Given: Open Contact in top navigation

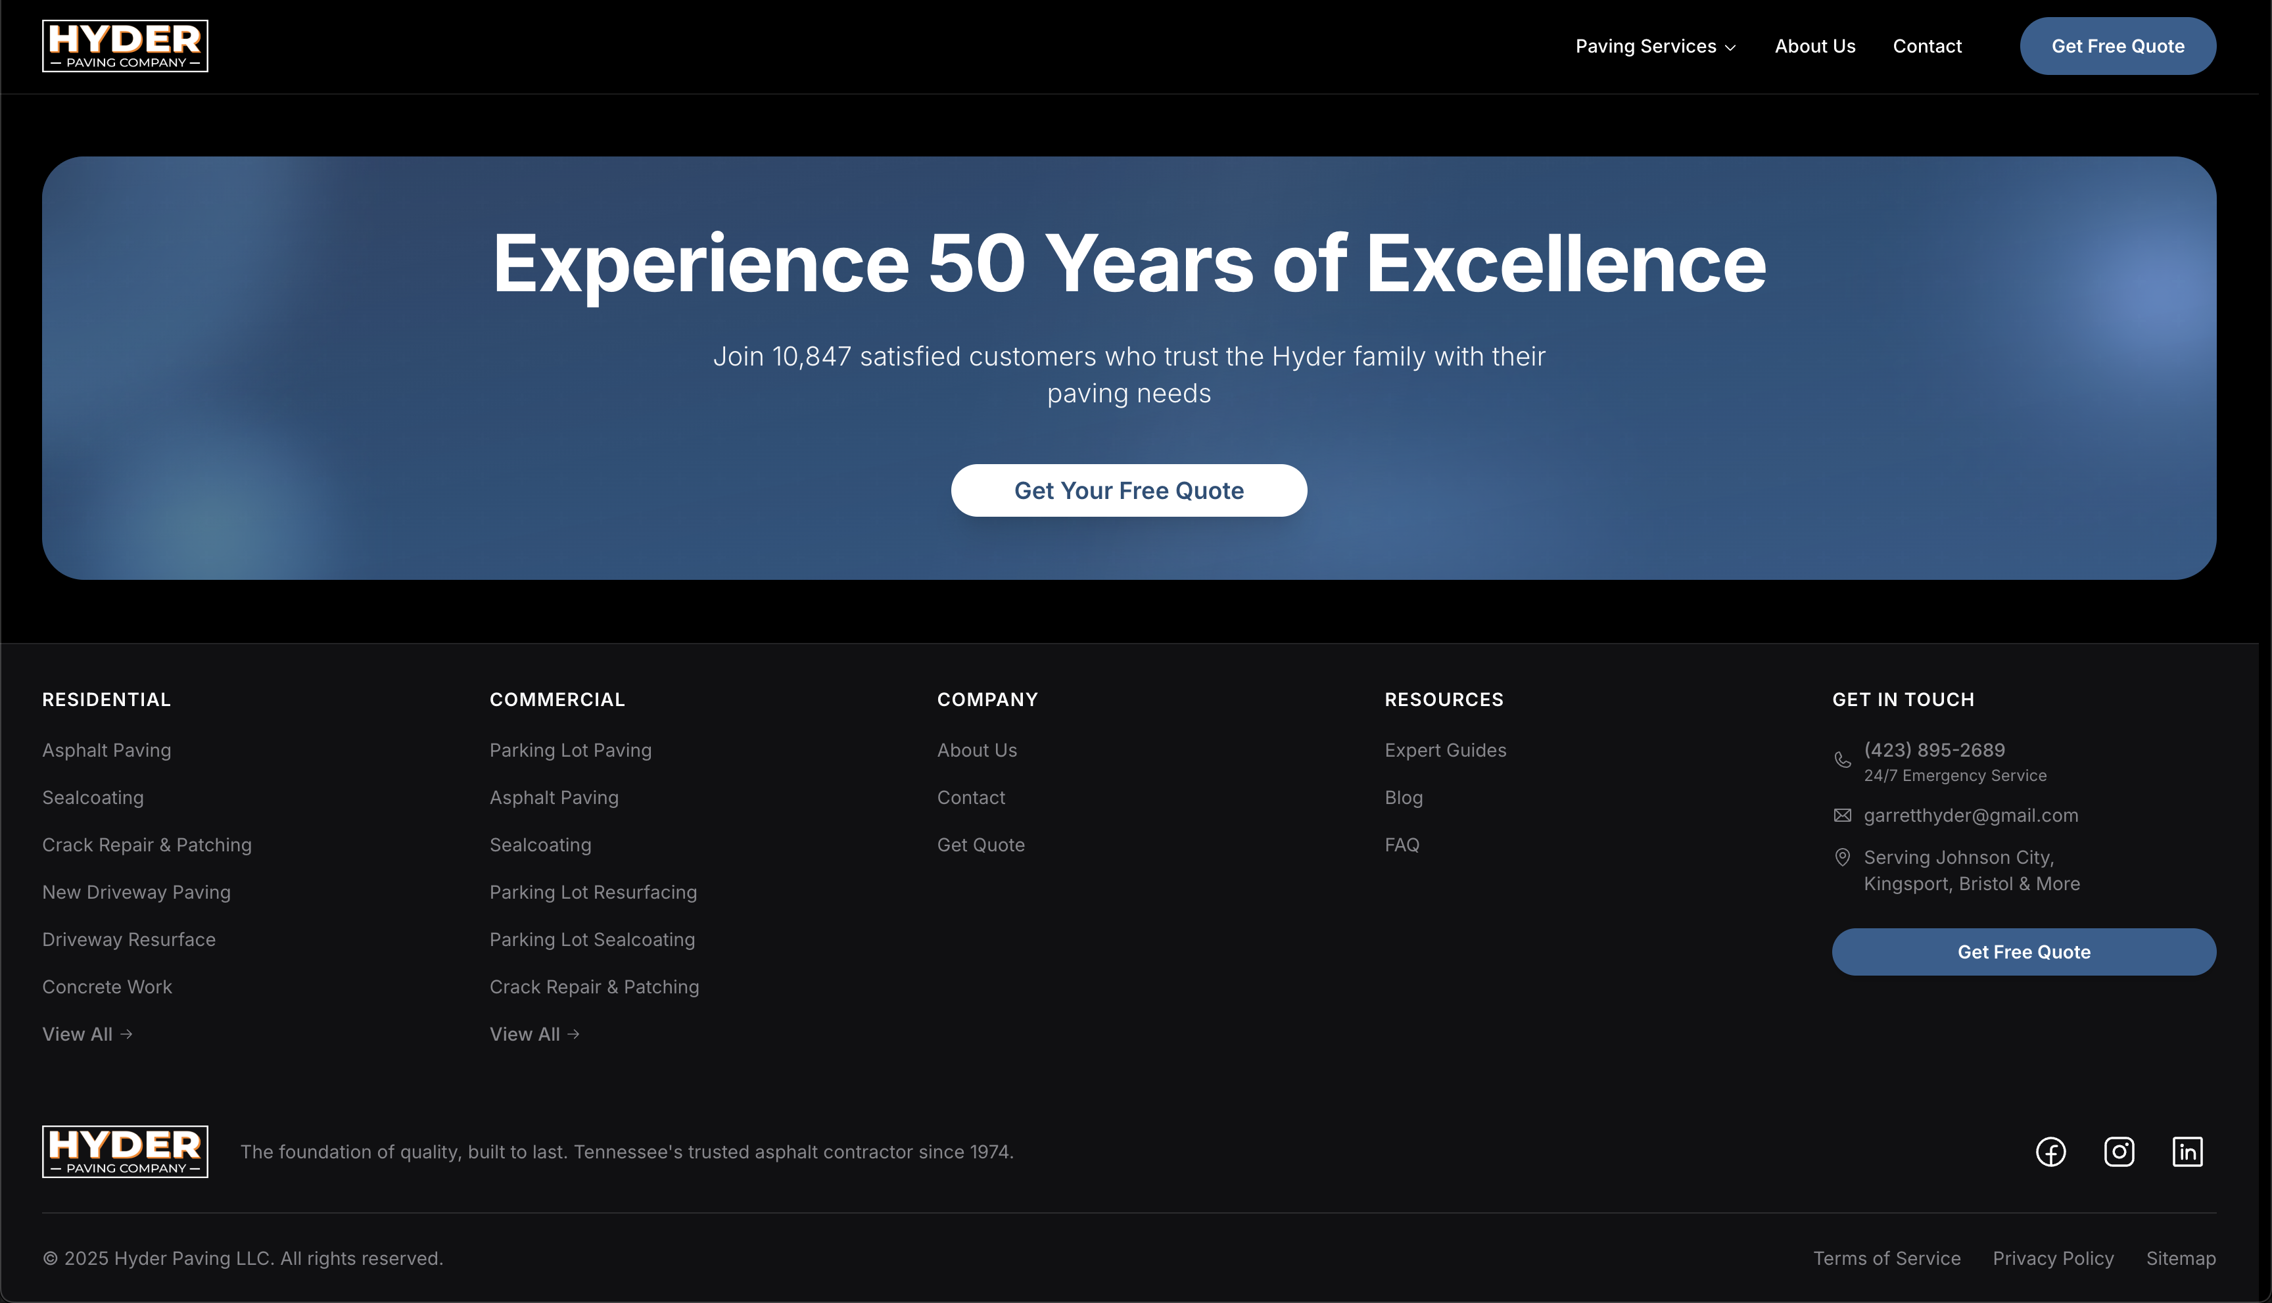Looking at the screenshot, I should tap(1927, 47).
